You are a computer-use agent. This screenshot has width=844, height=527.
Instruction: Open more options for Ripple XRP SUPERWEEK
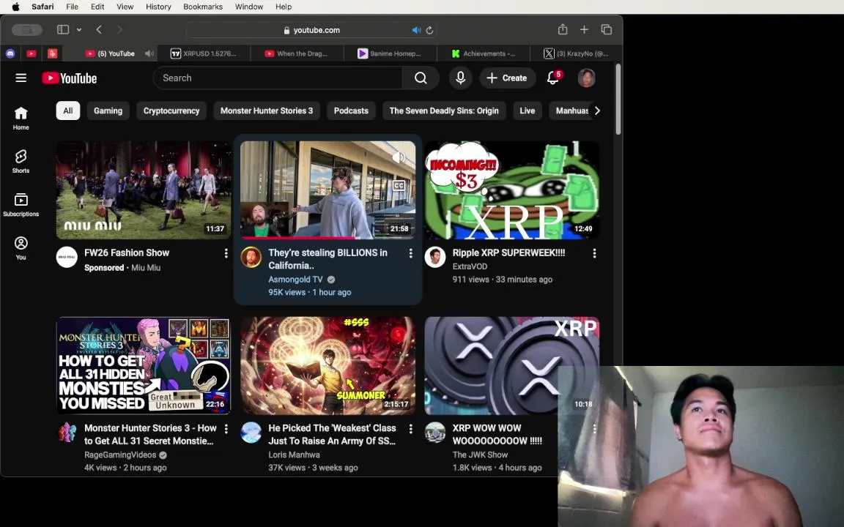coord(594,253)
